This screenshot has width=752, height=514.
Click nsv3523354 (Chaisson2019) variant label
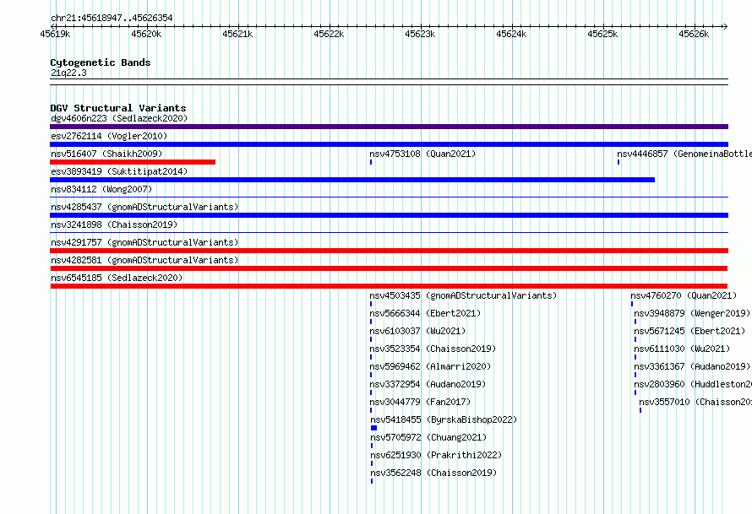[433, 349]
